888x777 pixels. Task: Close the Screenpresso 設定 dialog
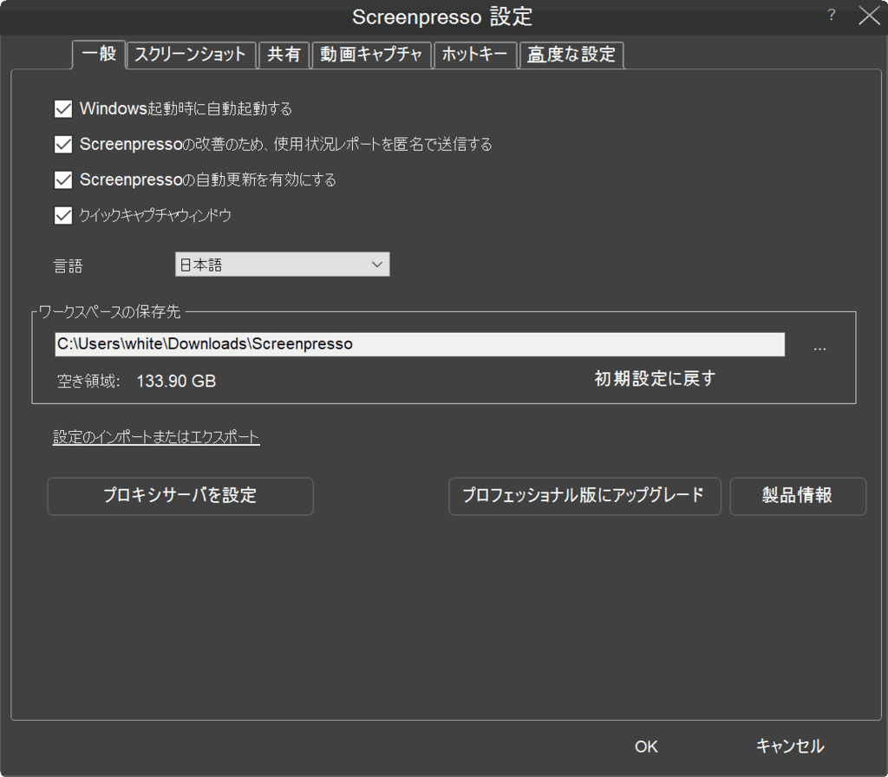pos(869,16)
